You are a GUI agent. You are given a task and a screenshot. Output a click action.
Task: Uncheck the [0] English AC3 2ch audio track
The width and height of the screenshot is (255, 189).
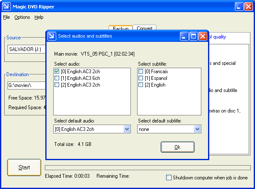point(57,72)
